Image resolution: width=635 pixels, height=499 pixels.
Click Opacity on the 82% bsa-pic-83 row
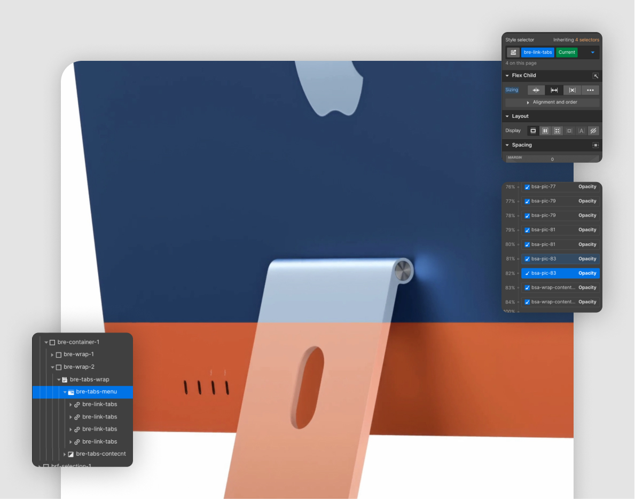(x=587, y=273)
